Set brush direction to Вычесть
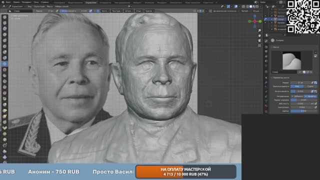The image size is (320, 180). [x=310, y=96]
